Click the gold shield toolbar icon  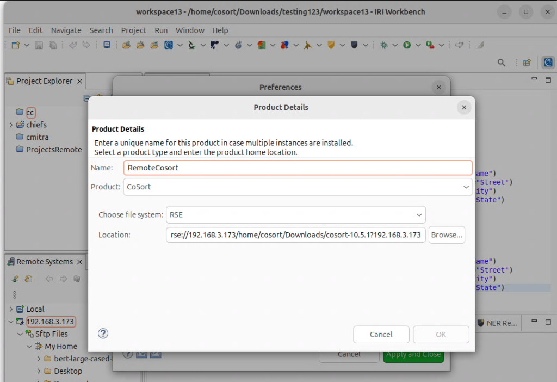(x=331, y=45)
